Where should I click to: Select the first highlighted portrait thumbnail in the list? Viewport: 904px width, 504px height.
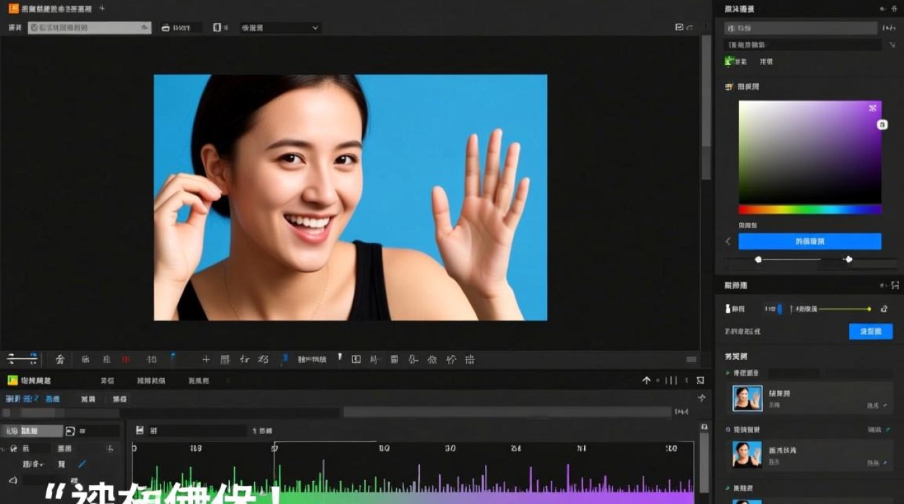point(747,398)
